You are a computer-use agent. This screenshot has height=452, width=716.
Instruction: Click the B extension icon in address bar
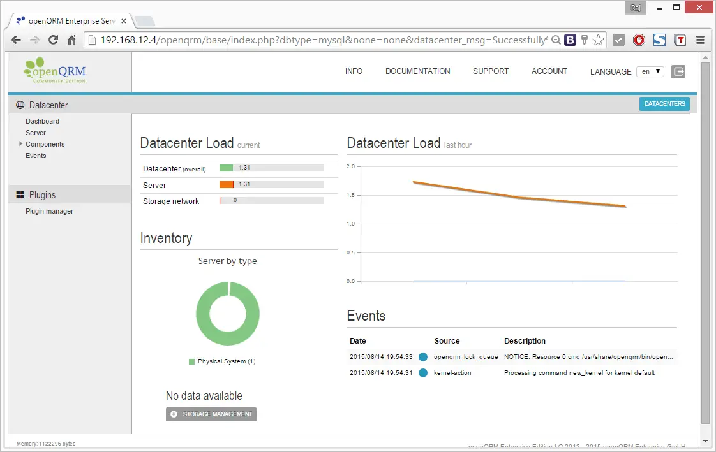570,40
